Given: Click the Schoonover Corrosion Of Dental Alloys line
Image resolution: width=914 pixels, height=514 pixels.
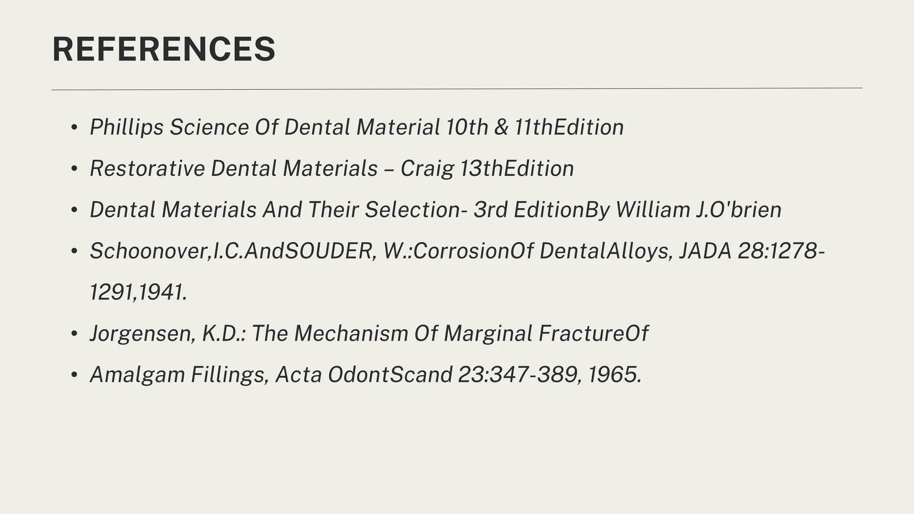Looking at the screenshot, I should point(457,251).
